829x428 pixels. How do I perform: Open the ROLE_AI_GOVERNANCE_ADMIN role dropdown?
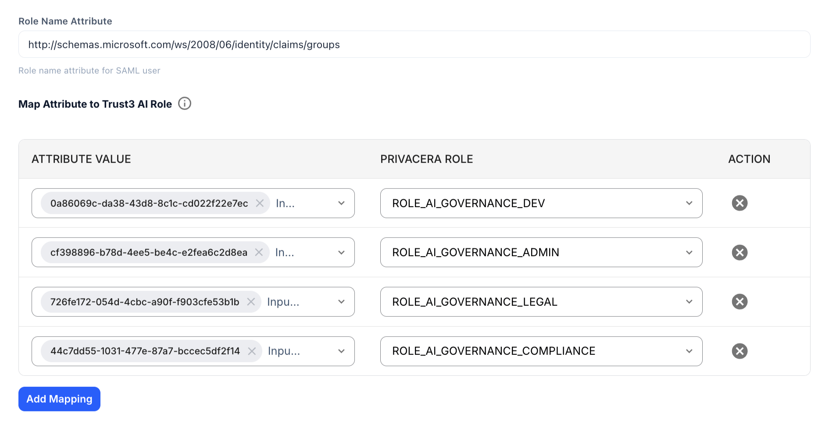coord(541,252)
